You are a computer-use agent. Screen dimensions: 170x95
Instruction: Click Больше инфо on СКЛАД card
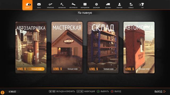[109, 69]
